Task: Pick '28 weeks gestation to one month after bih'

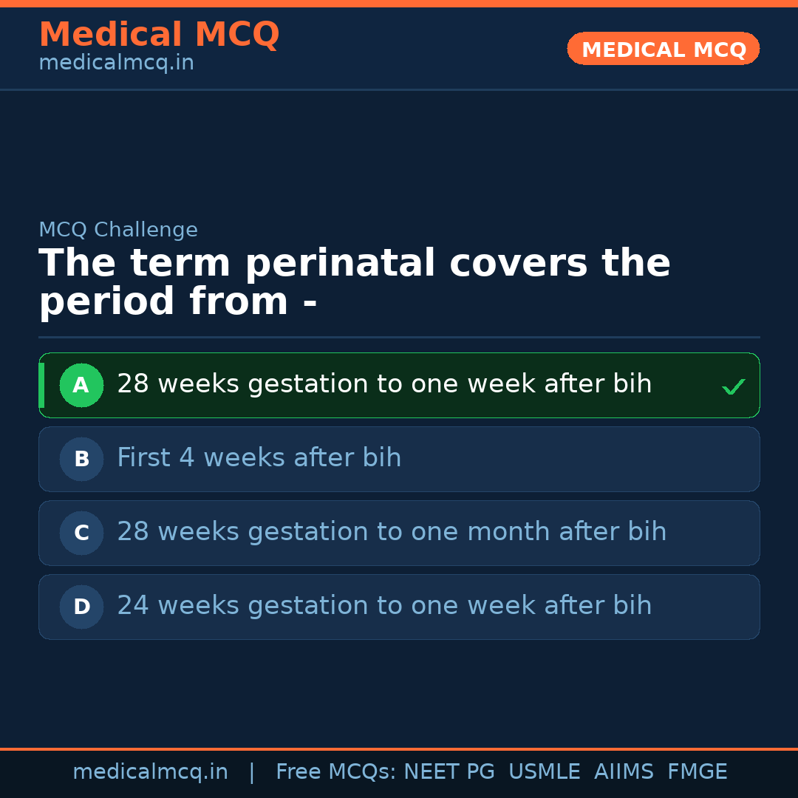Action: click(392, 532)
